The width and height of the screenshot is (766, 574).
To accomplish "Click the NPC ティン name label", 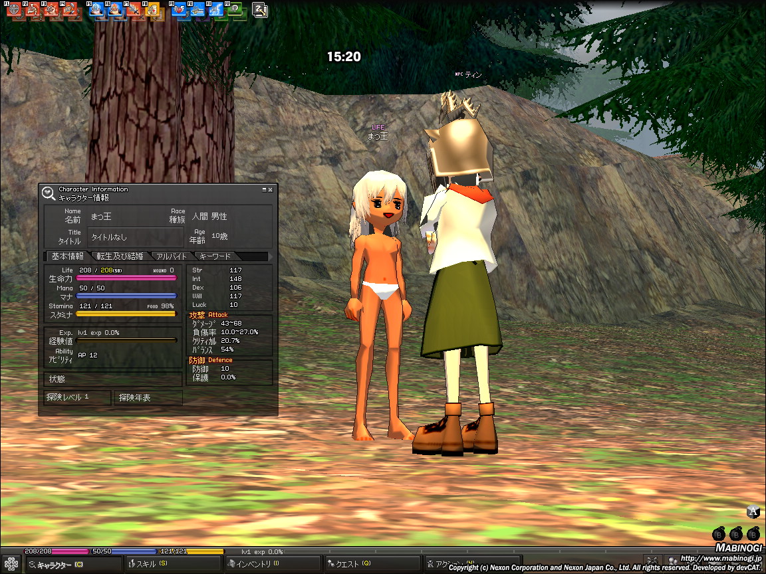I will click(469, 74).
